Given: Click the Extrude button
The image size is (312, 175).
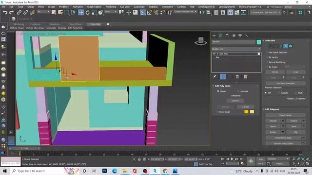Looking at the screenshot, I should 273,121.
